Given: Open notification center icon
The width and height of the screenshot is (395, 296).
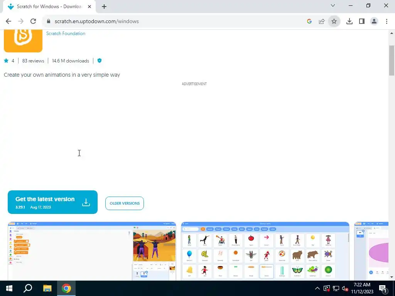Looking at the screenshot, I should 383,288.
